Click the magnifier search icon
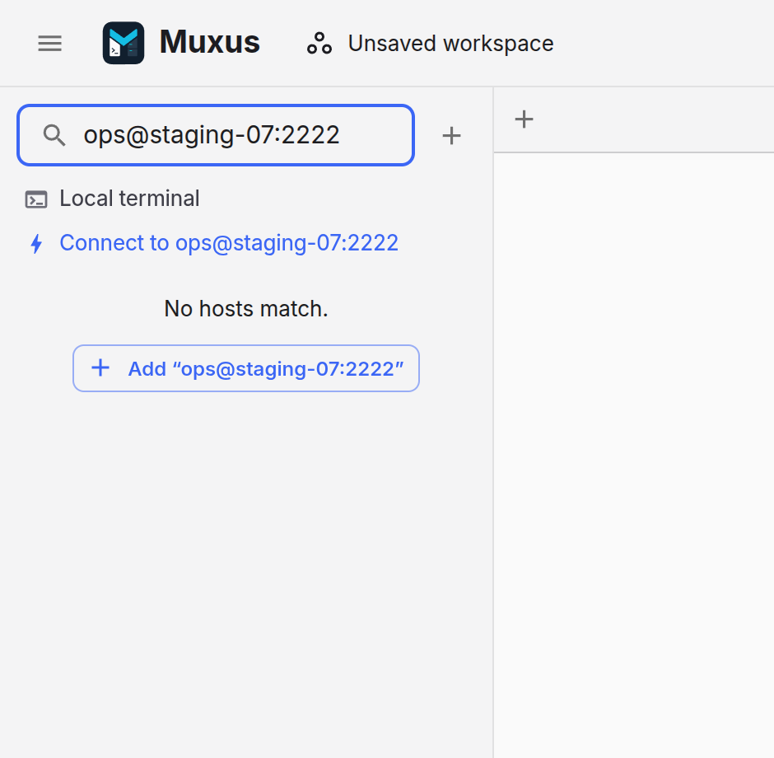 54,135
